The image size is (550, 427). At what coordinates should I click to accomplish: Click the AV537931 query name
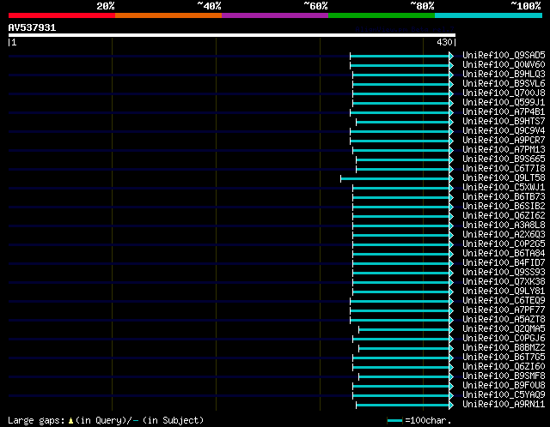(x=32, y=27)
